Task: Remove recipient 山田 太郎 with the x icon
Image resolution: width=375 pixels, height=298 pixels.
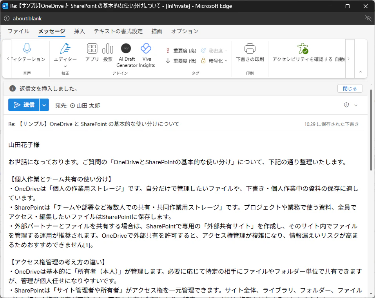Action: click(x=72, y=106)
